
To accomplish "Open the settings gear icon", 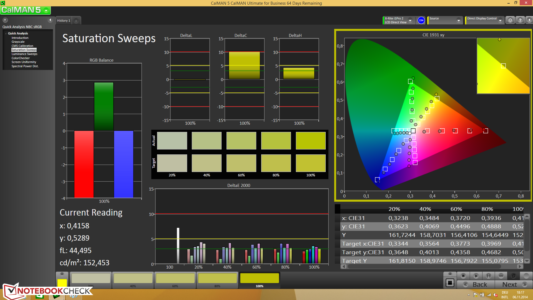I will coord(510,20).
